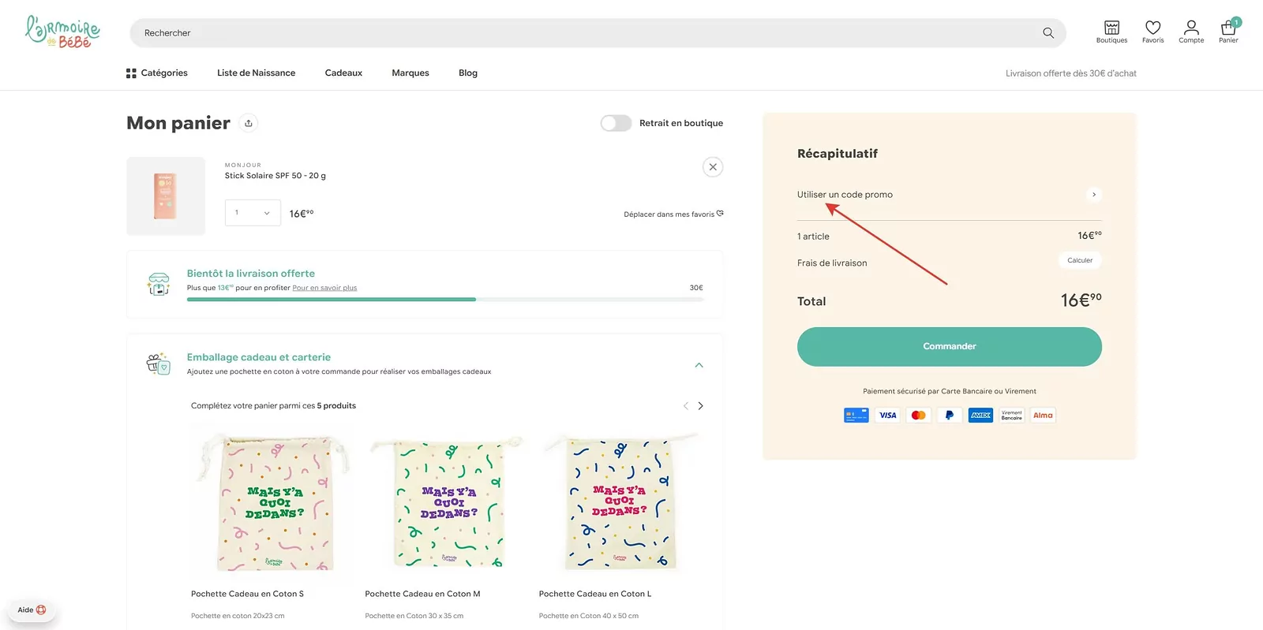Viewport: 1263px width, 630px height.
Task: Click the free delivery progress bar
Action: [x=444, y=300]
